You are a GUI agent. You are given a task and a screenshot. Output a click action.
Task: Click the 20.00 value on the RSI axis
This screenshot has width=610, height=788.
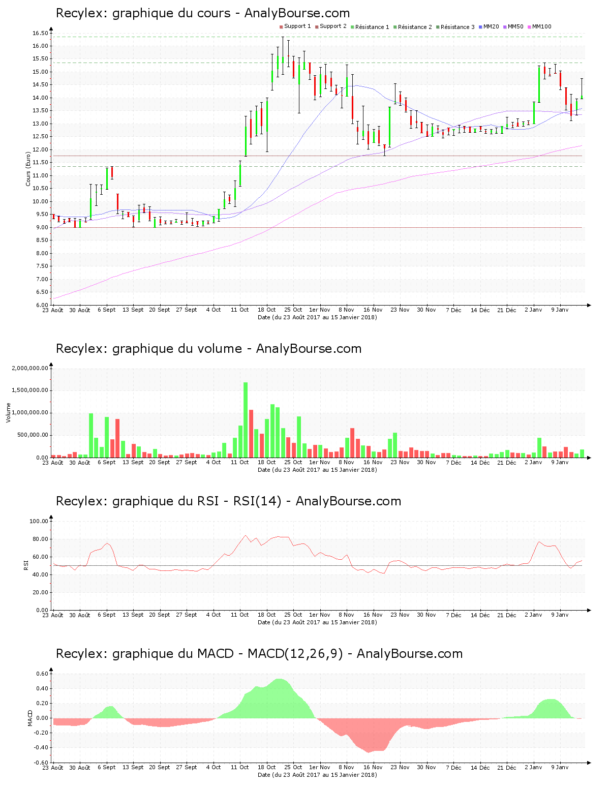pyautogui.click(x=40, y=593)
